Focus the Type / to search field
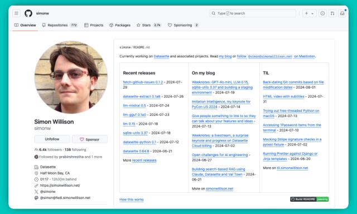The image size is (357, 214). pyautogui.click(x=253, y=13)
